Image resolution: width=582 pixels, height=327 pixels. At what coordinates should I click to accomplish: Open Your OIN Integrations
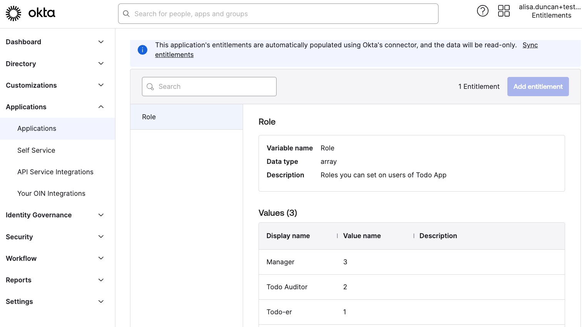tap(51, 194)
